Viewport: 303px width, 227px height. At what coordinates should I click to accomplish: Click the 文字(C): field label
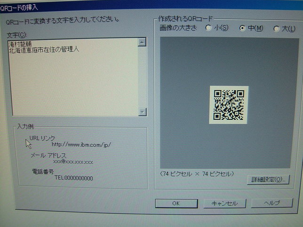click(x=17, y=35)
